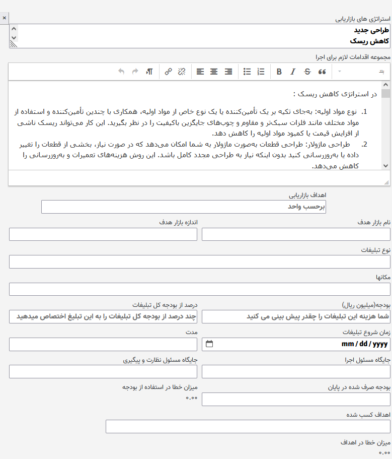Center align text in editor toolbar
Screen dimensions: 392x459
click(214, 72)
